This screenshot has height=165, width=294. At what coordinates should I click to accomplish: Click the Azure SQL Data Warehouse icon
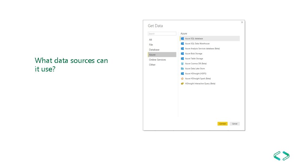click(x=182, y=44)
